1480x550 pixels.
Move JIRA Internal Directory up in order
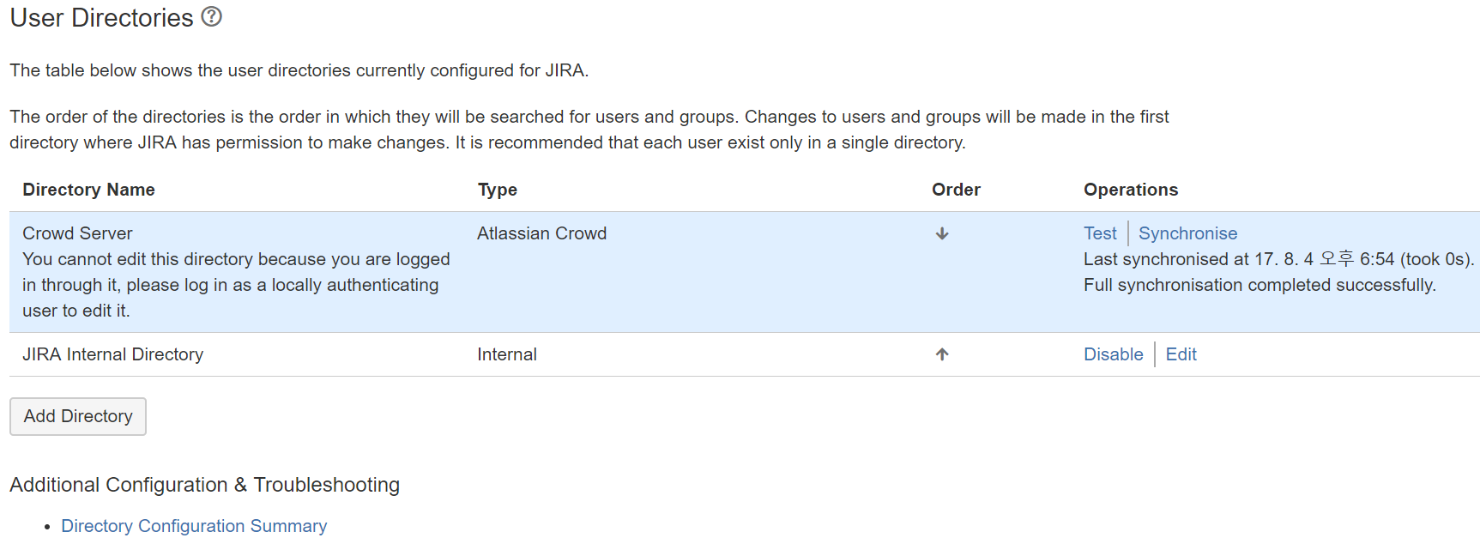[x=942, y=354]
